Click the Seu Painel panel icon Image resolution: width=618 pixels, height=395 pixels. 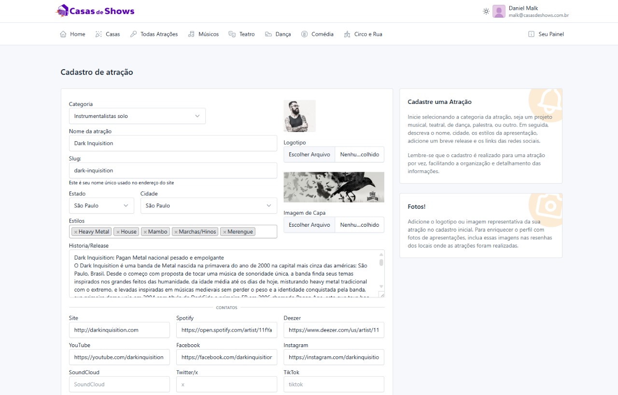(532, 34)
